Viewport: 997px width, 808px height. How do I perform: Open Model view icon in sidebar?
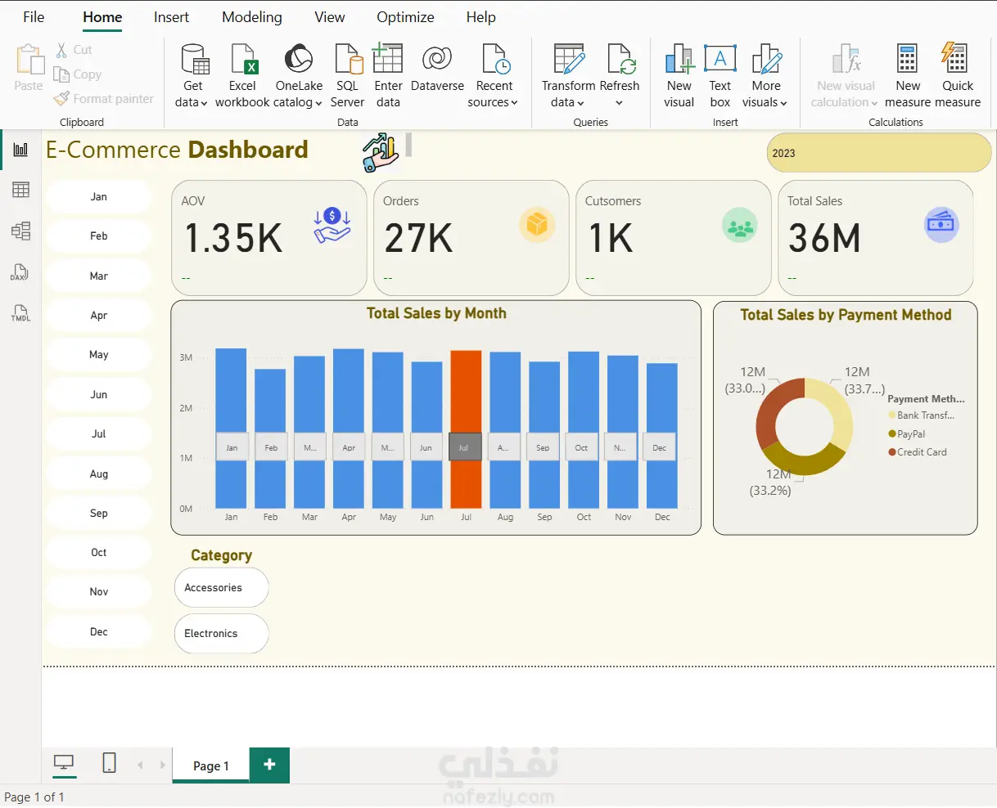(x=20, y=231)
